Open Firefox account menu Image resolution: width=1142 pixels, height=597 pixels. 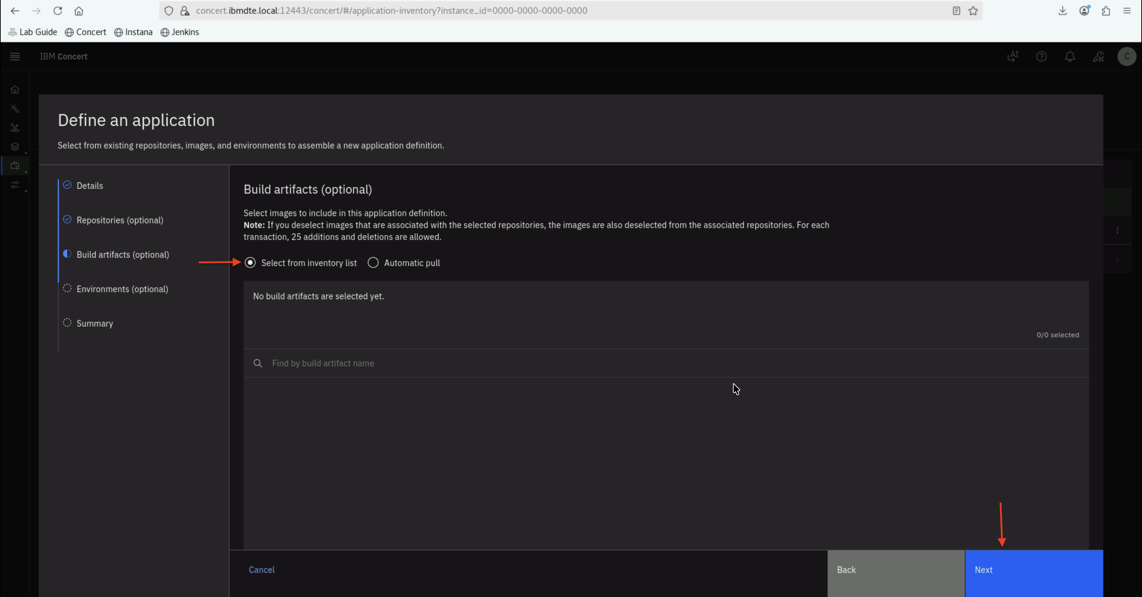tap(1084, 11)
